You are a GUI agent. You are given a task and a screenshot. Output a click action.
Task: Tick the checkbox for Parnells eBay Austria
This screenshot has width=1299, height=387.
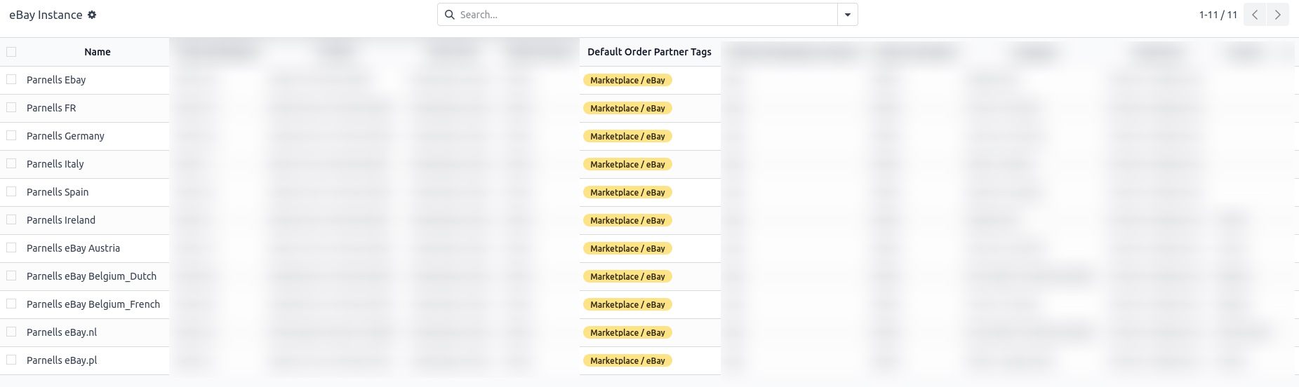(11, 248)
